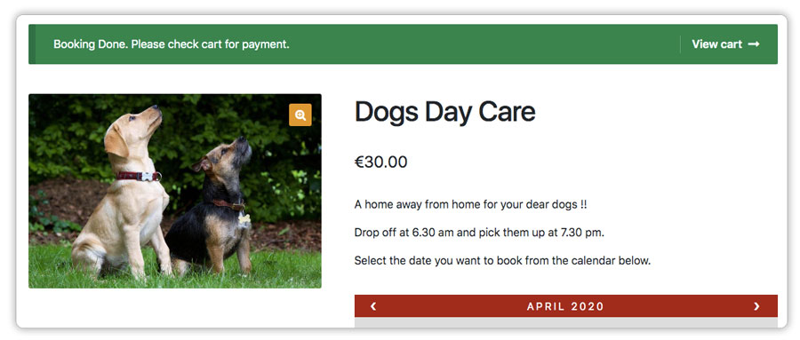Click the drop off at 6.30 am line

pyautogui.click(x=479, y=233)
